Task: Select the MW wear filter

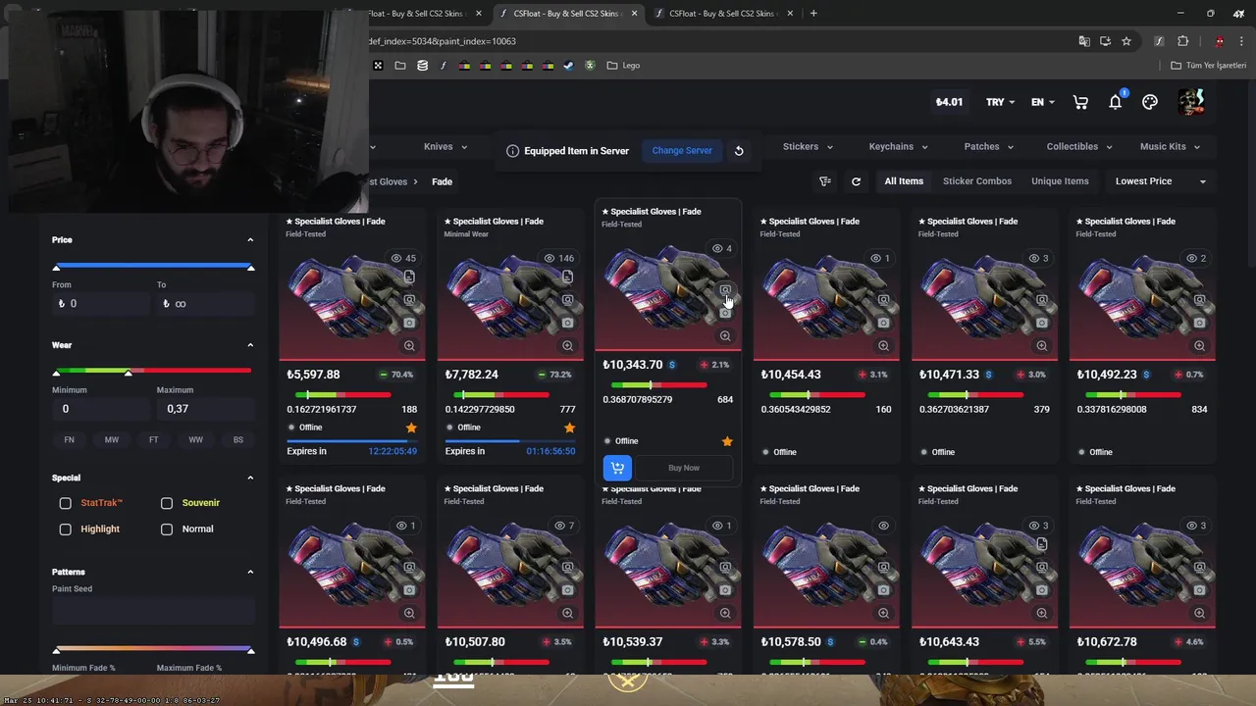Action: pyautogui.click(x=112, y=440)
